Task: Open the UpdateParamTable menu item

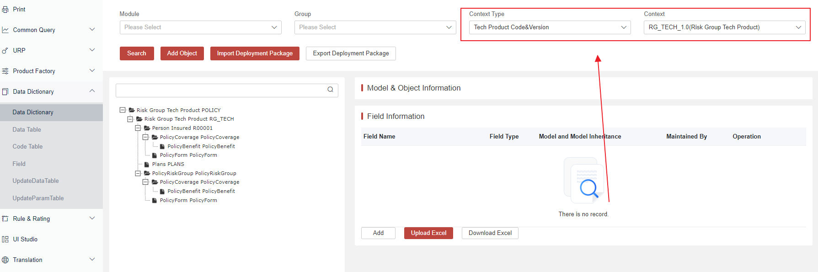Action: (38, 198)
